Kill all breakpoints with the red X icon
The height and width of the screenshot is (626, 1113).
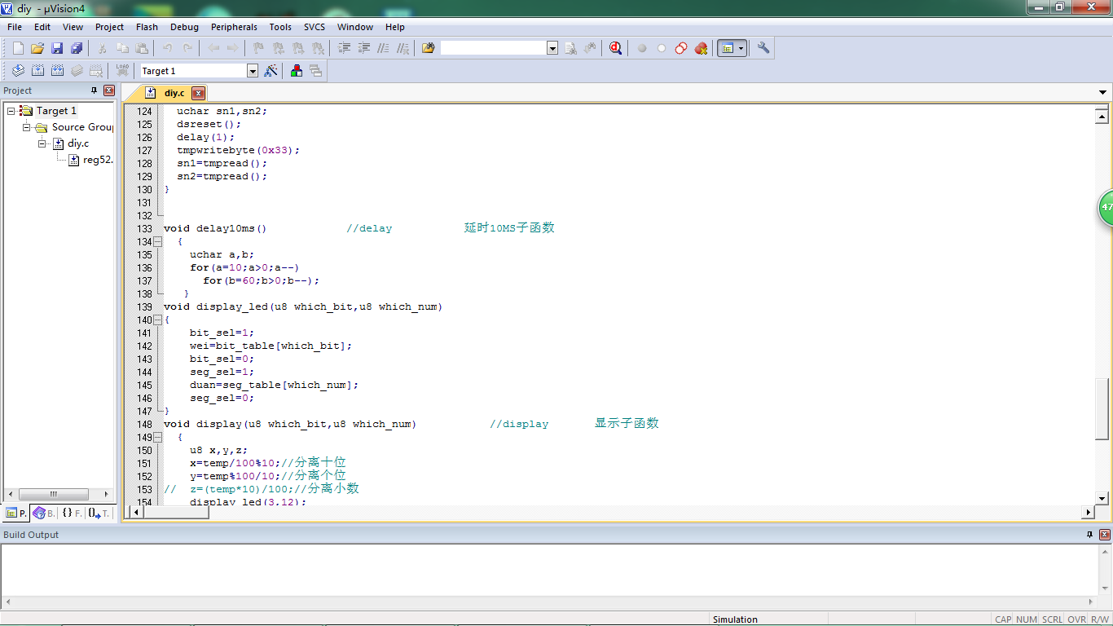click(701, 49)
